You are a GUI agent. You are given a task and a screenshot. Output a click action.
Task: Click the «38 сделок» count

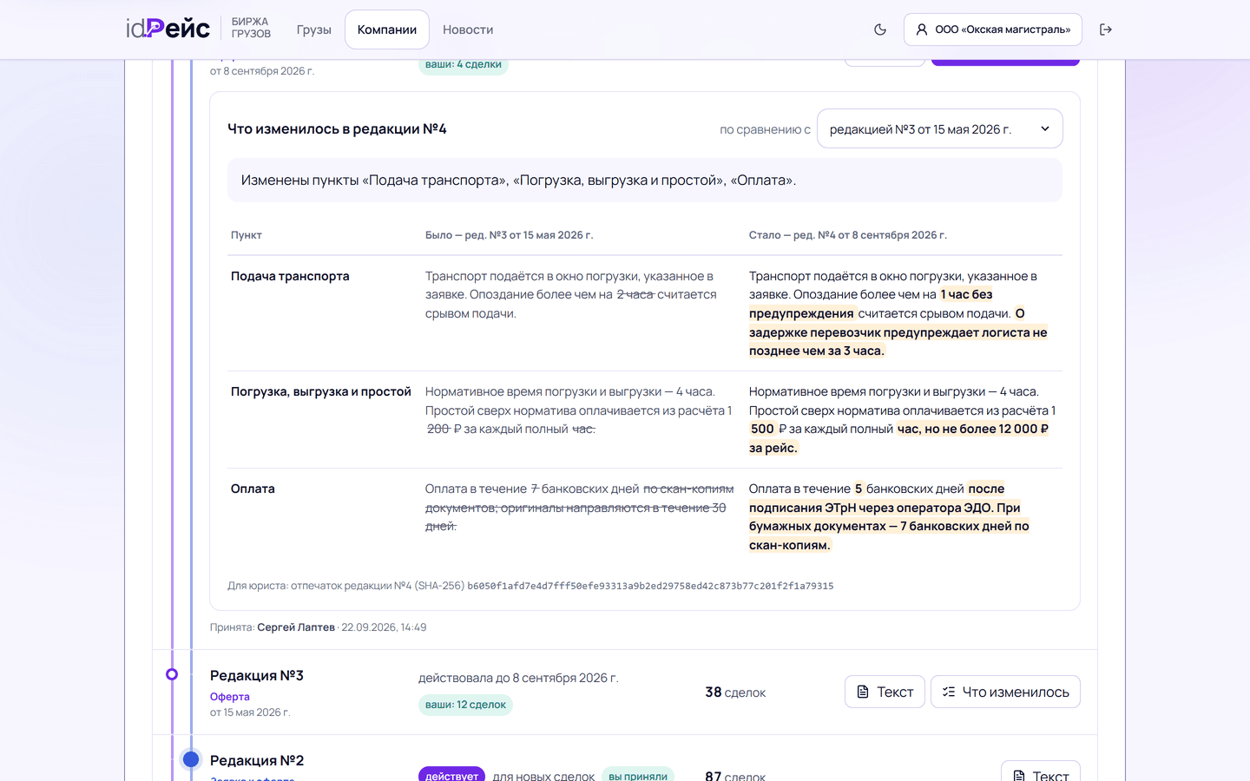[735, 692]
